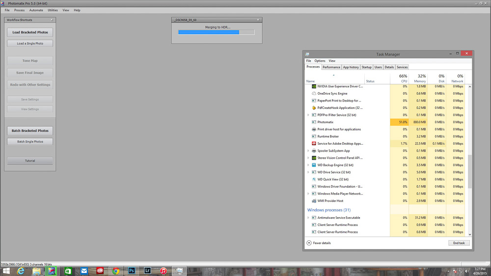Image resolution: width=491 pixels, height=276 pixels.
Task: Expand the Antimalware Service Executable process
Action: [308, 218]
